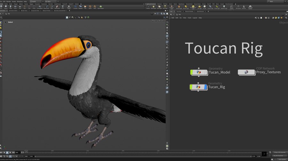Select the Sphere shelf tool
This screenshot has width=288, height=161.
(x=6, y=7)
